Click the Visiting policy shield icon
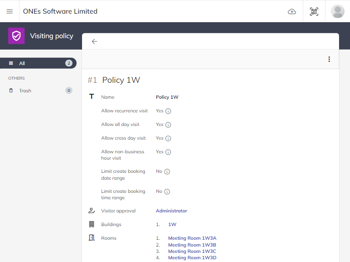 pos(16,36)
